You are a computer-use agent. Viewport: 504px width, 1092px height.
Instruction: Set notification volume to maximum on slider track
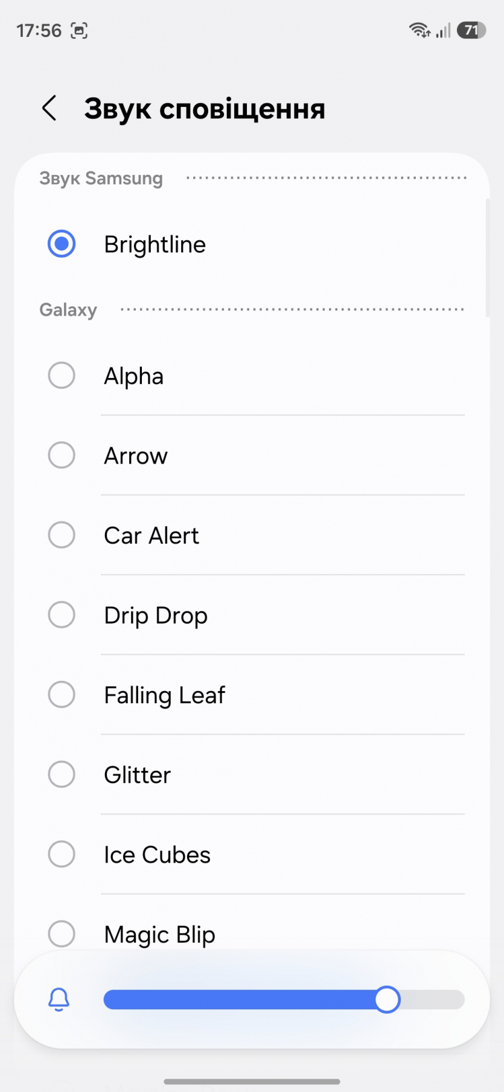click(x=461, y=1000)
